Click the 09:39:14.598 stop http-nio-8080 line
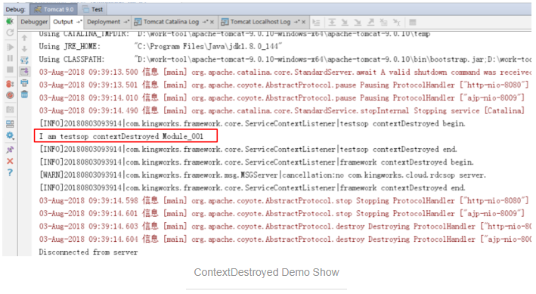Image resolution: width=536 pixels, height=294 pixels. tap(283, 201)
